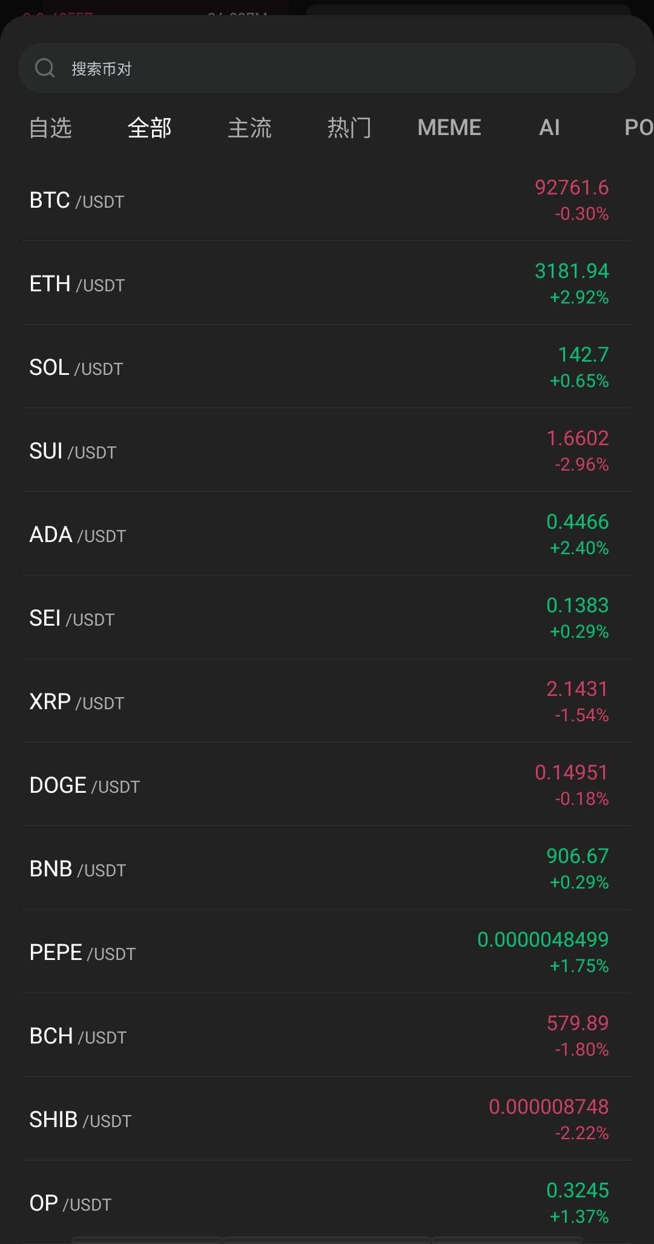Tap the SHIB/USDT pair
654x1244 pixels.
[x=327, y=1119]
